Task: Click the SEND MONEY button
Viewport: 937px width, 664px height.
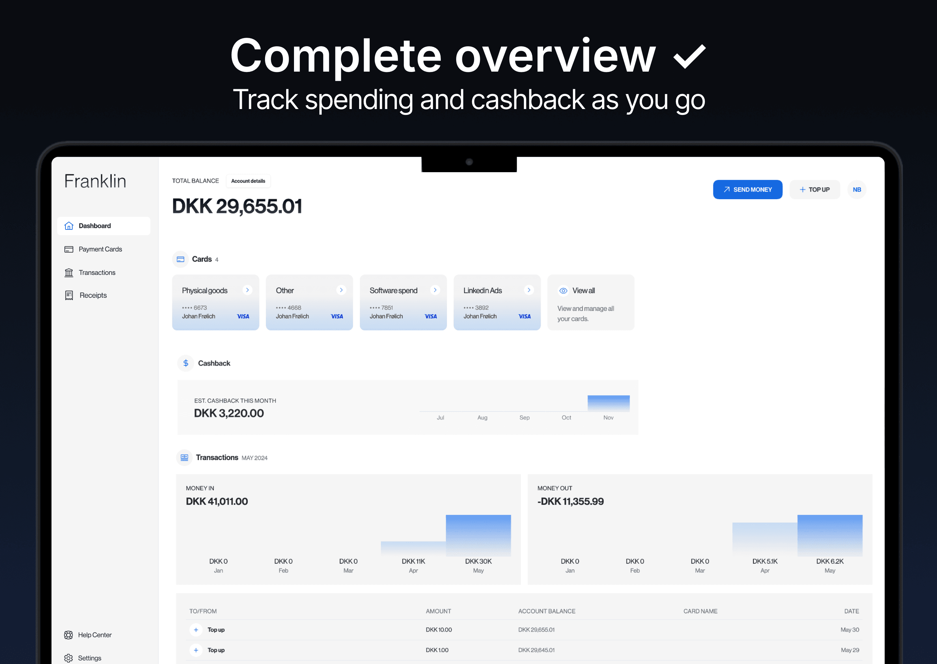Action: coord(747,190)
